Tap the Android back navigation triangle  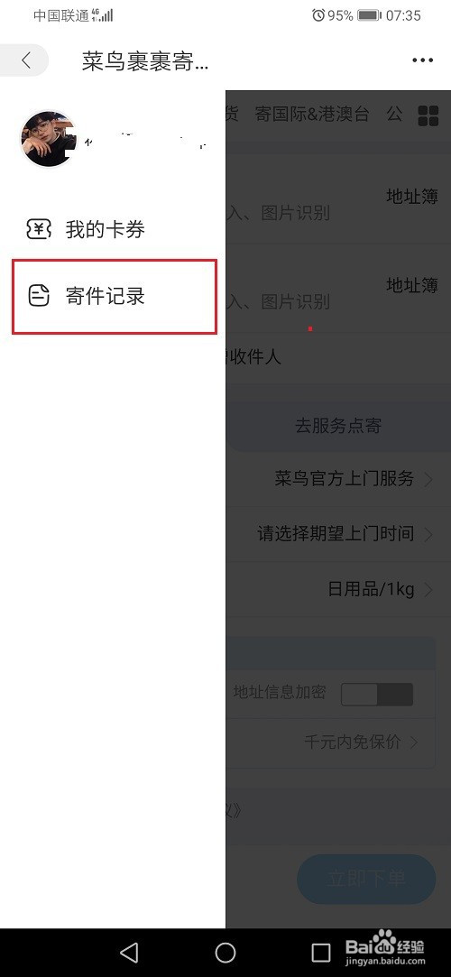pyautogui.click(x=128, y=952)
